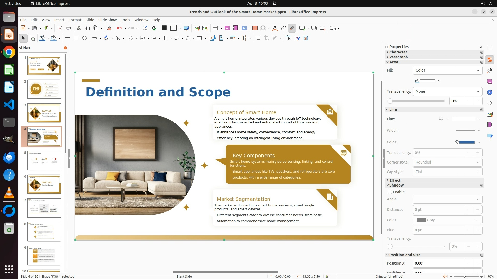Click the Insert Special Character icon
Image resolution: width=497 pixels, height=279 pixels.
[x=263, y=28]
